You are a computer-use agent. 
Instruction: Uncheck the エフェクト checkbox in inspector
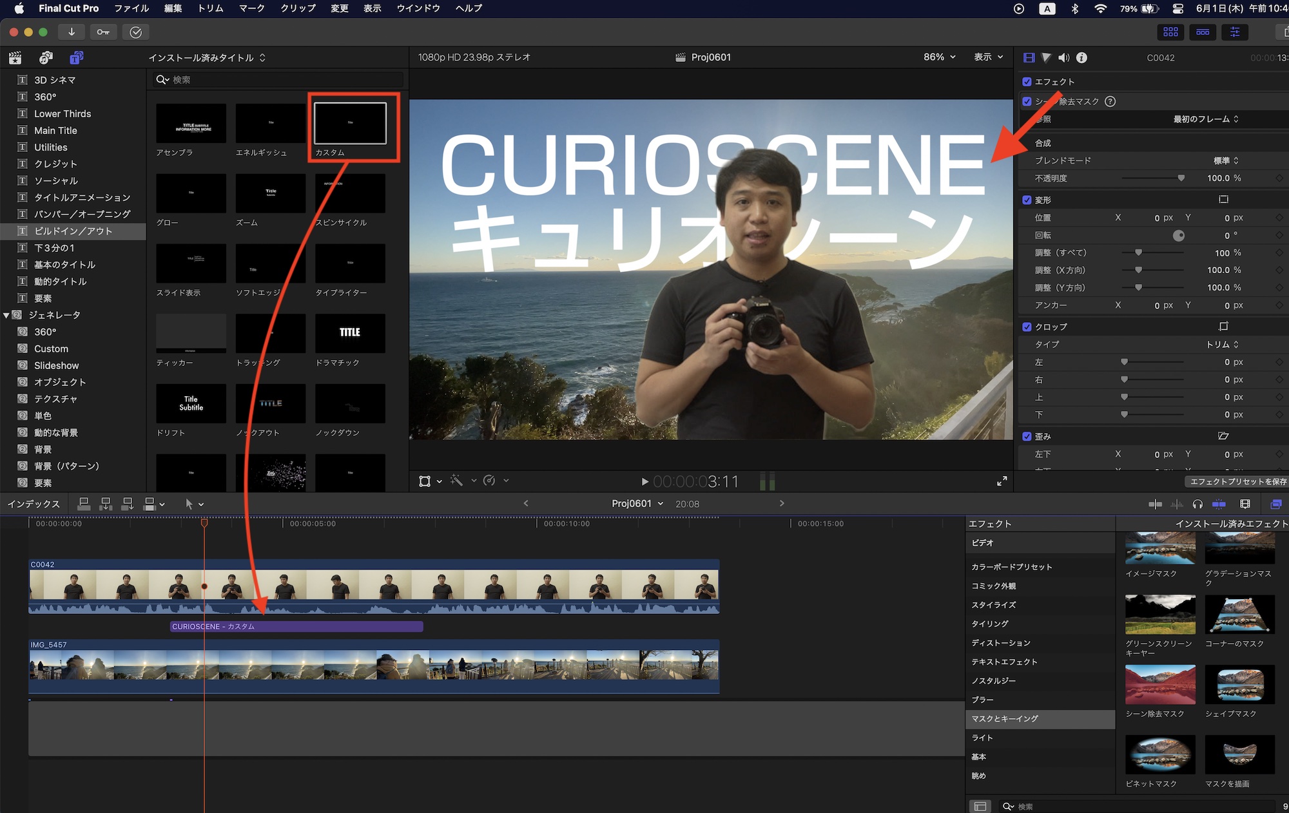[1027, 82]
